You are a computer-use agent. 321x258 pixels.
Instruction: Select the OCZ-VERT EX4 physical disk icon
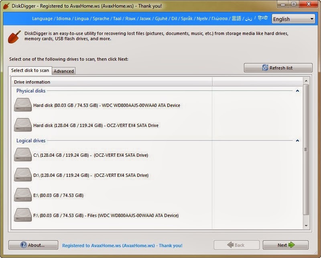(x=23, y=125)
